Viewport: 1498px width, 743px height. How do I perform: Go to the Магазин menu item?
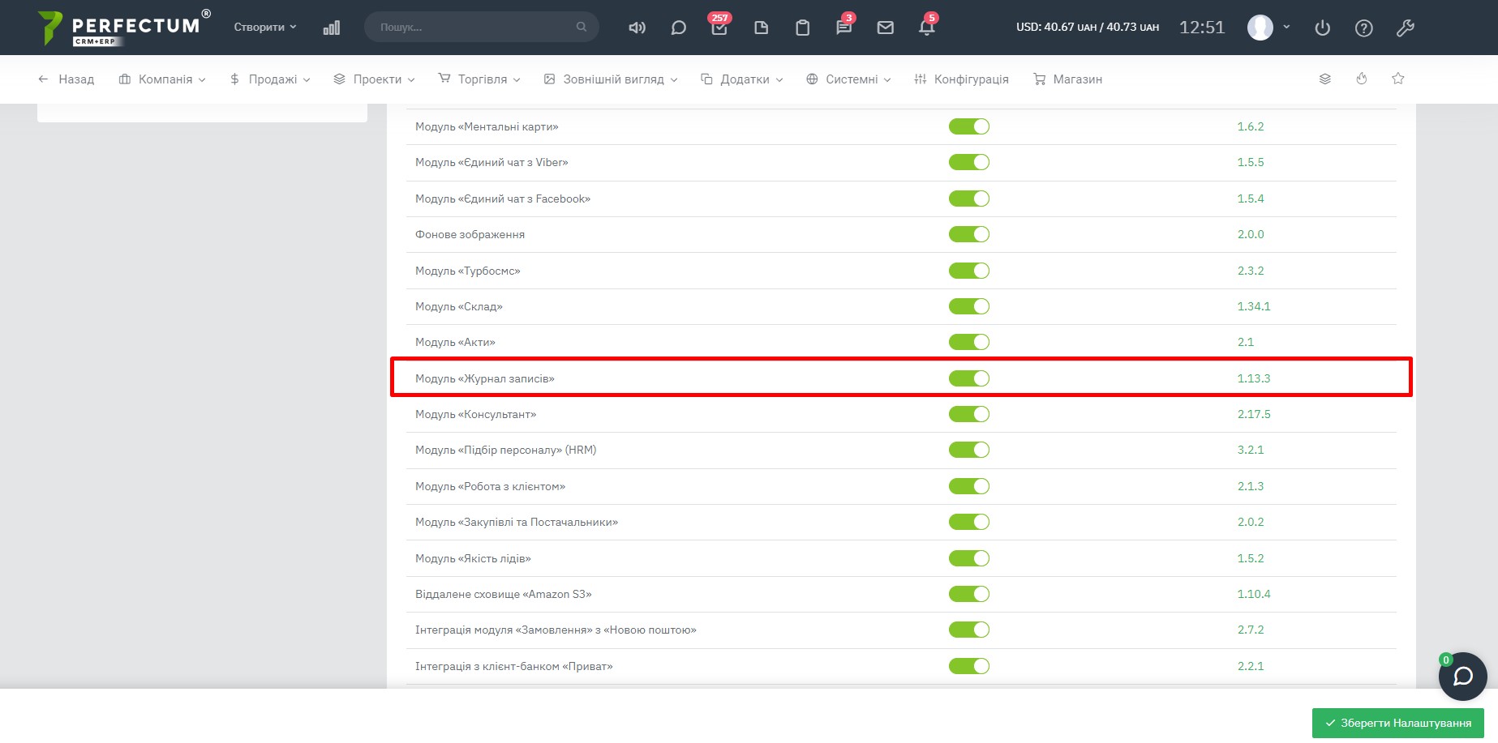coord(1067,79)
